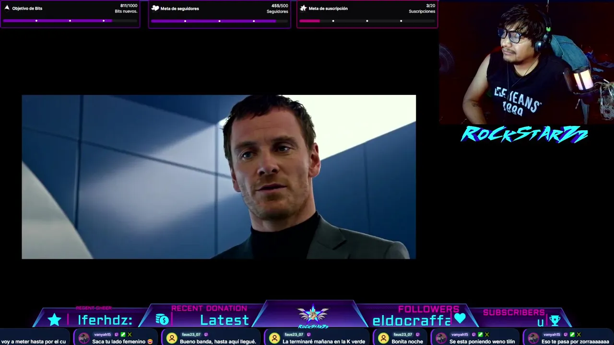Click the movie video frame
614x345 pixels.
[219, 177]
